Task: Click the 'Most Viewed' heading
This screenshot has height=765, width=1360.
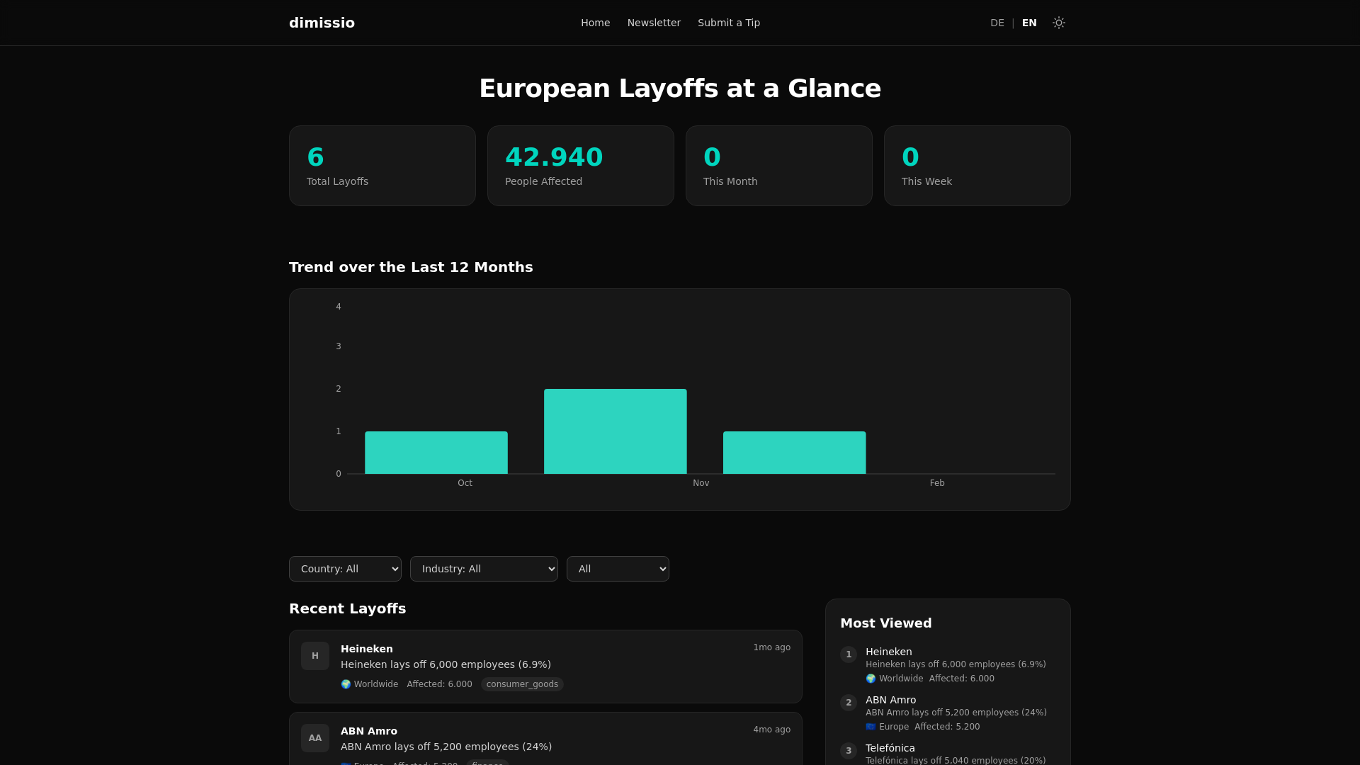Action: coord(885,623)
